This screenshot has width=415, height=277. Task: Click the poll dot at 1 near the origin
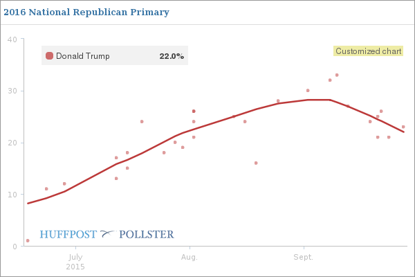pos(28,241)
